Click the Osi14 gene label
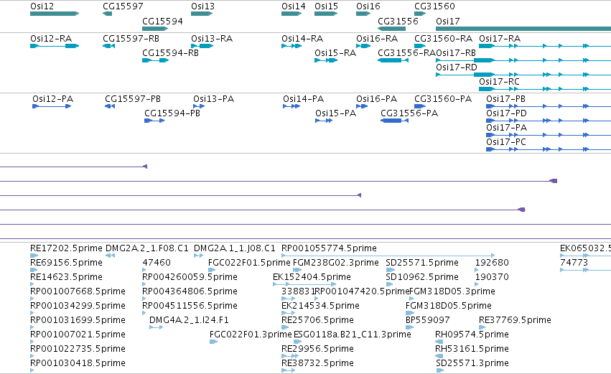This screenshot has height=374, width=611. point(294,6)
